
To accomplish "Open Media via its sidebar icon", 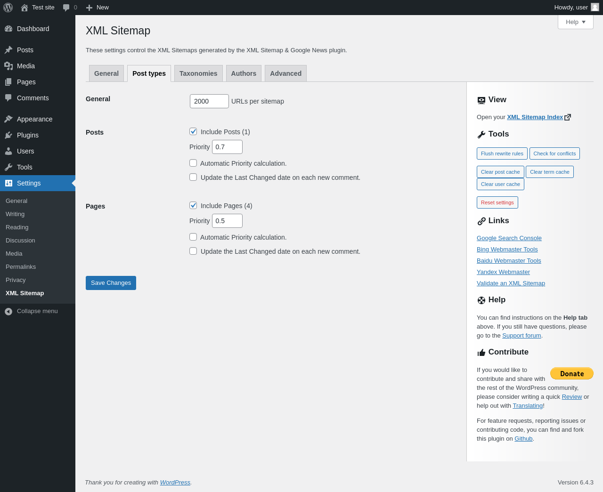I will 8,66.
